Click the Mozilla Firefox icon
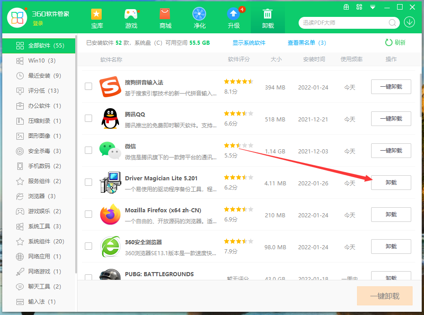Image resolution: width=424 pixels, height=315 pixels. point(110,215)
